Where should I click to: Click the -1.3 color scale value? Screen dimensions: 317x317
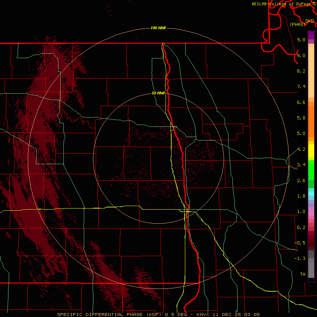click(x=300, y=259)
